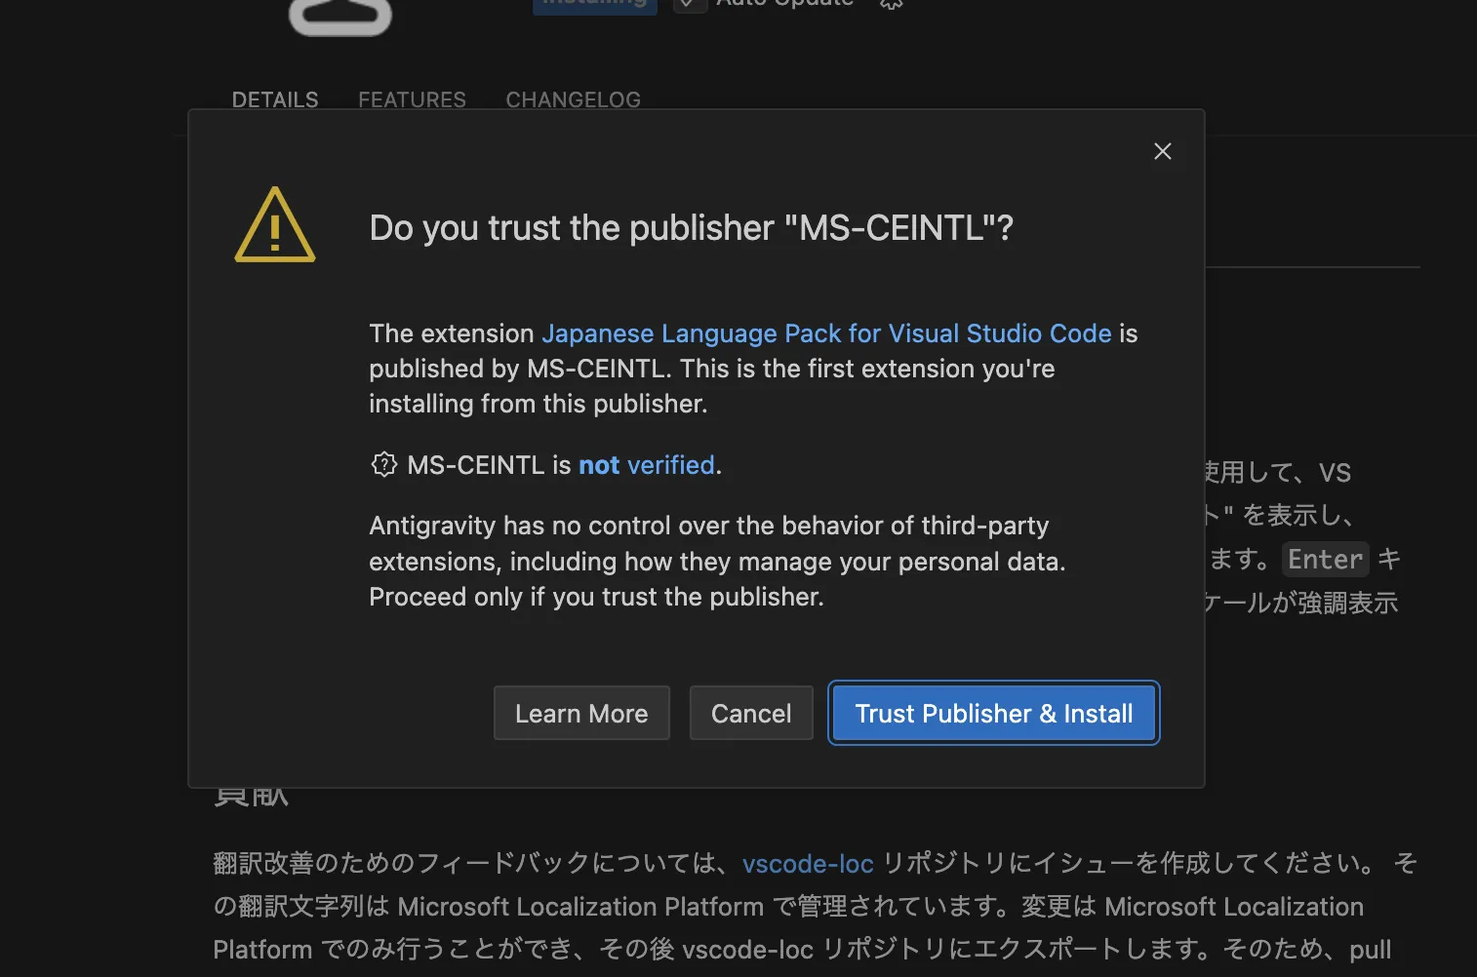The width and height of the screenshot is (1477, 977).
Task: Click the Antigravity third-party warning paragraph
Action: [x=717, y=561]
